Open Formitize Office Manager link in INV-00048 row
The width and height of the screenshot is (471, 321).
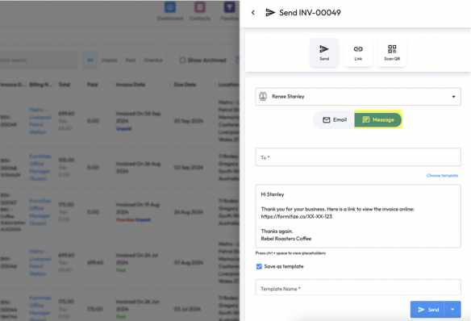tap(40, 167)
